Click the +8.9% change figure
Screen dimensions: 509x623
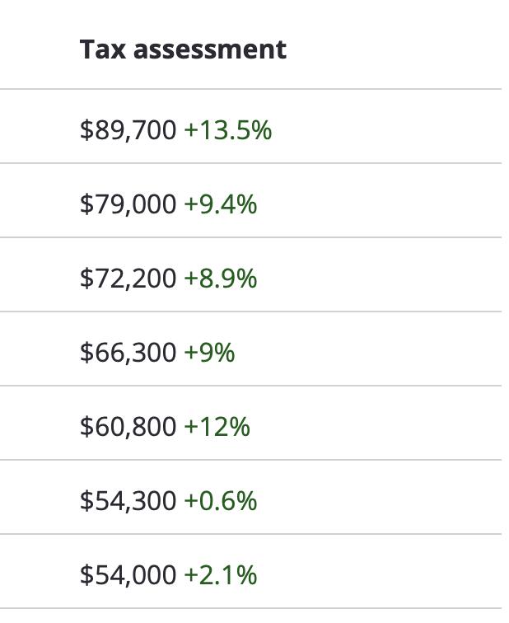tap(221, 279)
